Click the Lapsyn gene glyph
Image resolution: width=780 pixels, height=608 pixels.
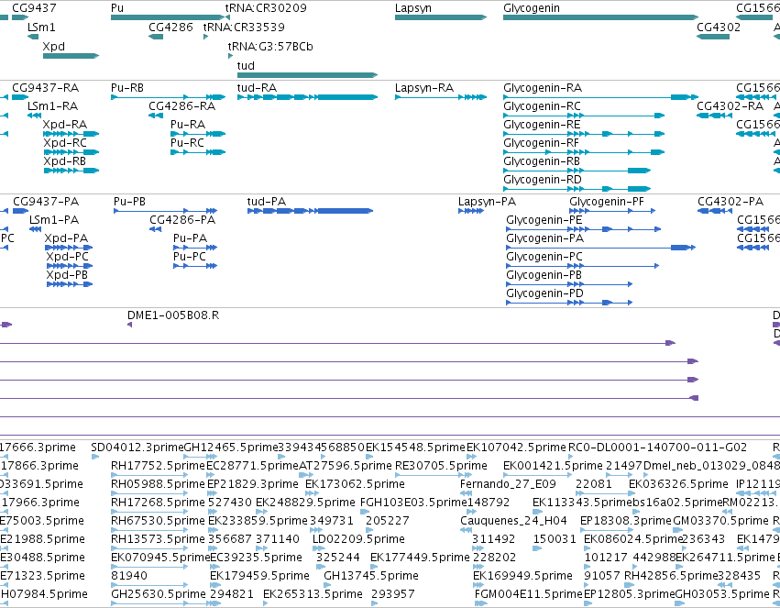[441, 17]
